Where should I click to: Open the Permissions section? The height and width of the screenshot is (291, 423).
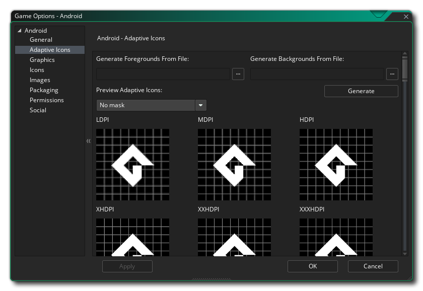[46, 100]
